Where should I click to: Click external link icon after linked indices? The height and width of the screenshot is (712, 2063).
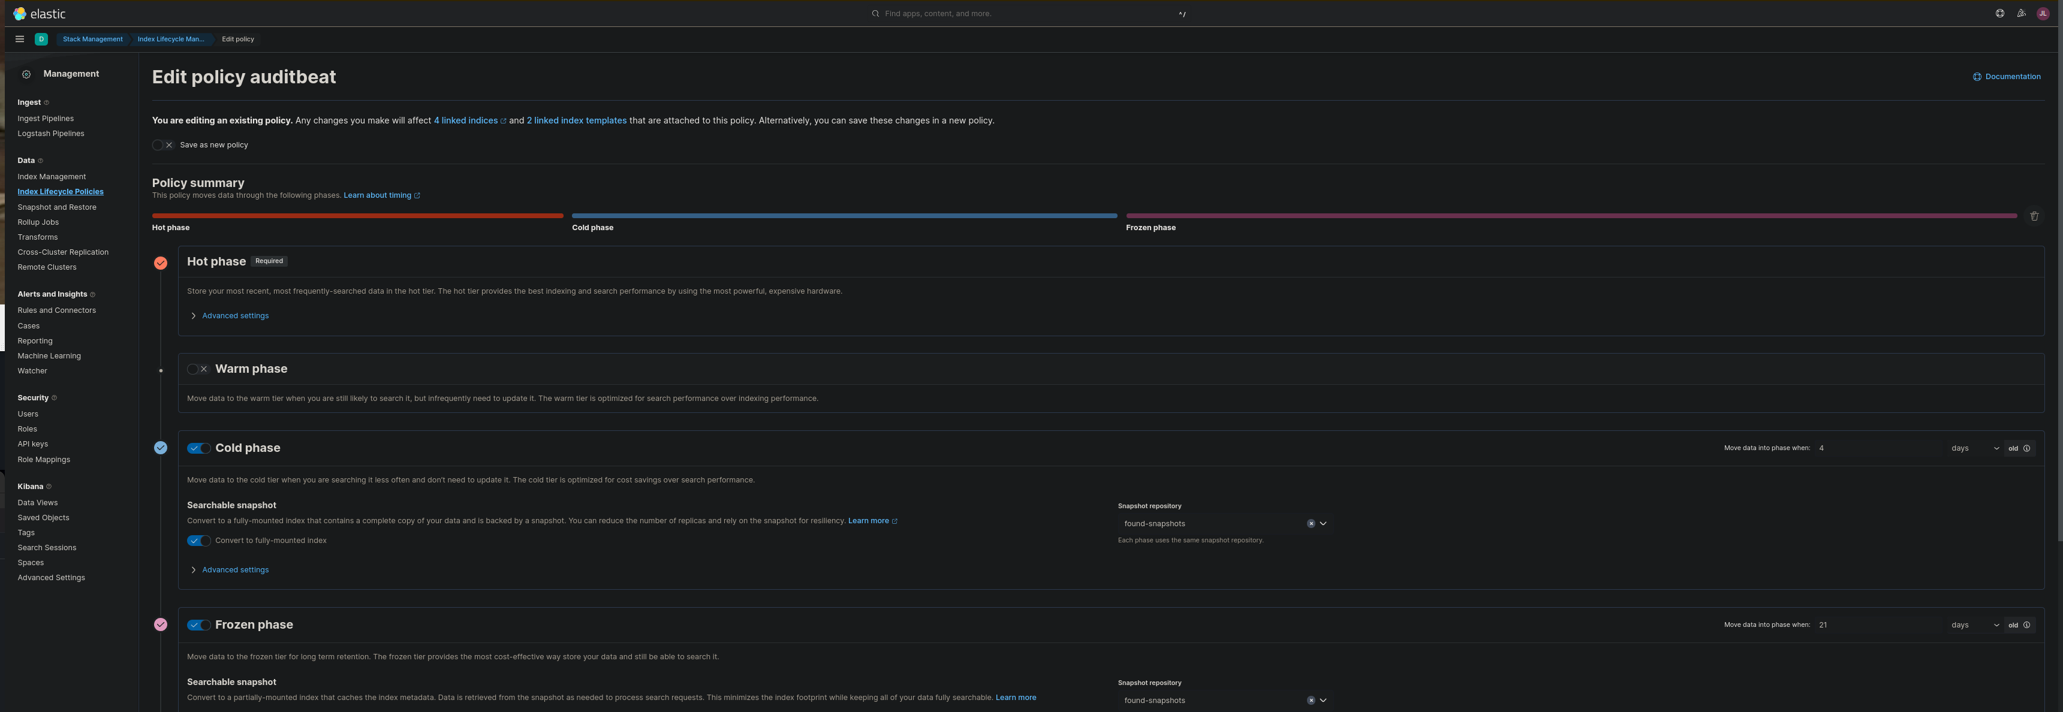click(503, 121)
